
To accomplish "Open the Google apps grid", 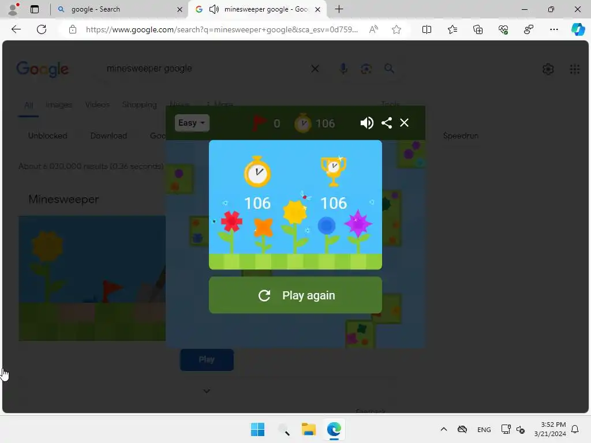I will (x=574, y=69).
